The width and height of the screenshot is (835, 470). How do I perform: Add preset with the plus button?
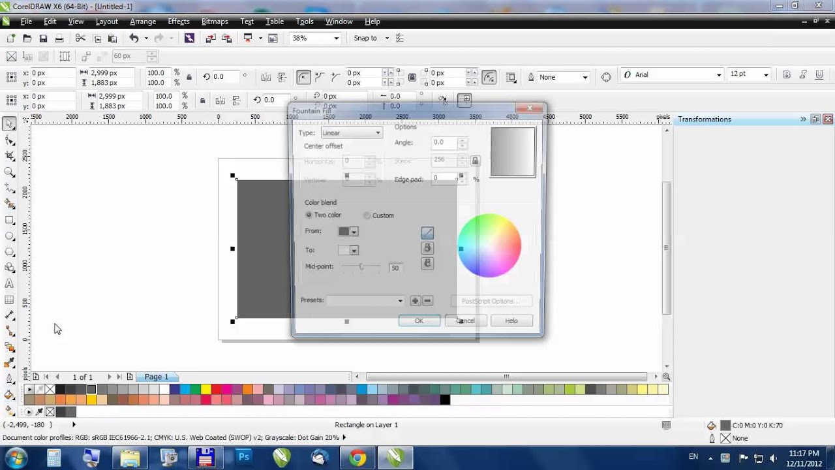point(415,301)
